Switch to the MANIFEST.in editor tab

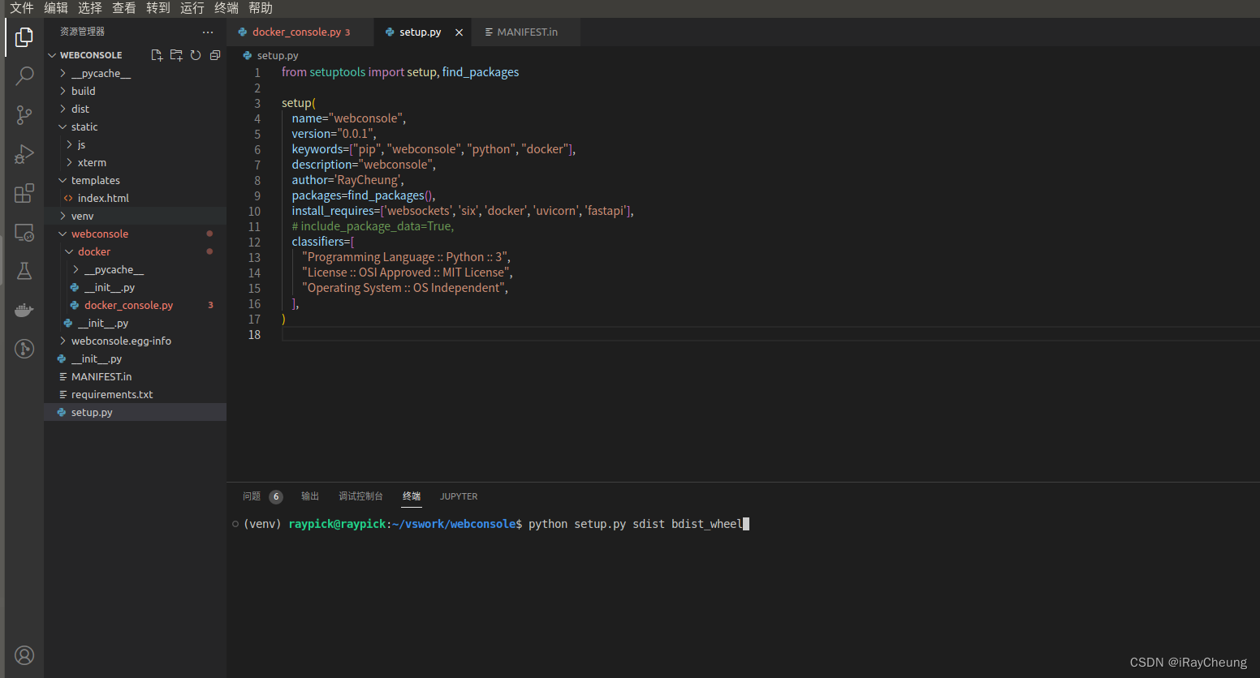coord(527,32)
